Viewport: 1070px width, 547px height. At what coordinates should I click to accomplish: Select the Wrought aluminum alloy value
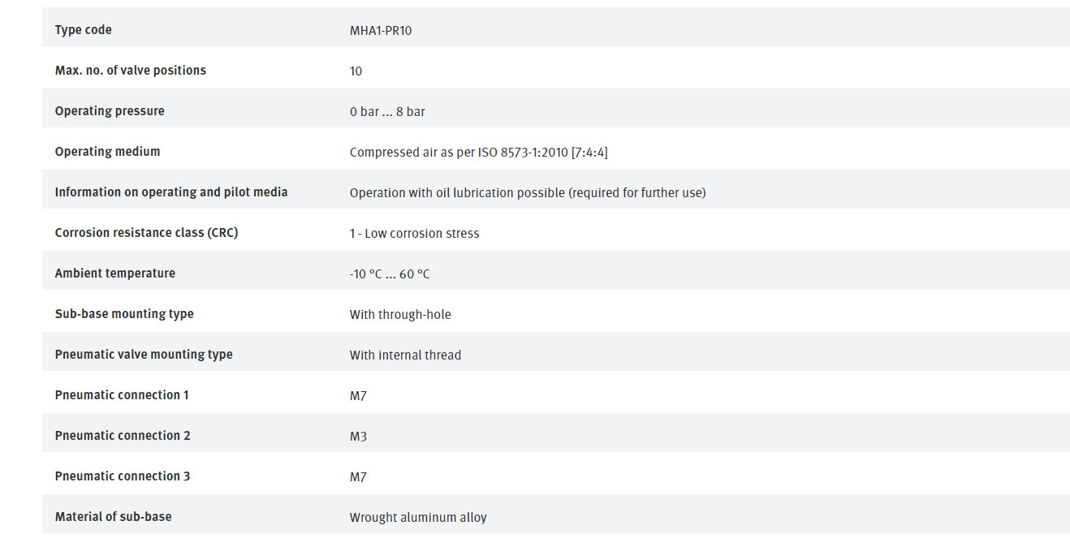point(418,518)
